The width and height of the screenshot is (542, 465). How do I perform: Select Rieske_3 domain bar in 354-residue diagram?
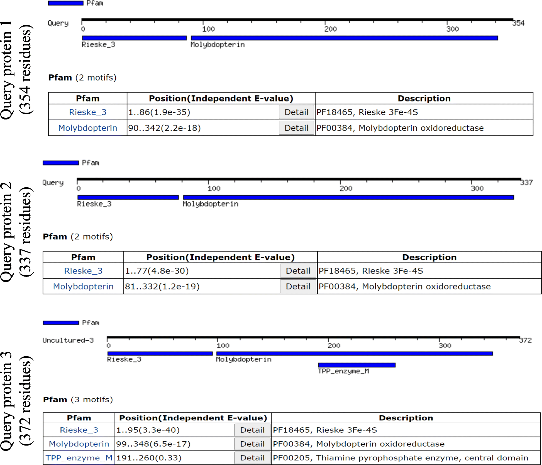(135, 38)
